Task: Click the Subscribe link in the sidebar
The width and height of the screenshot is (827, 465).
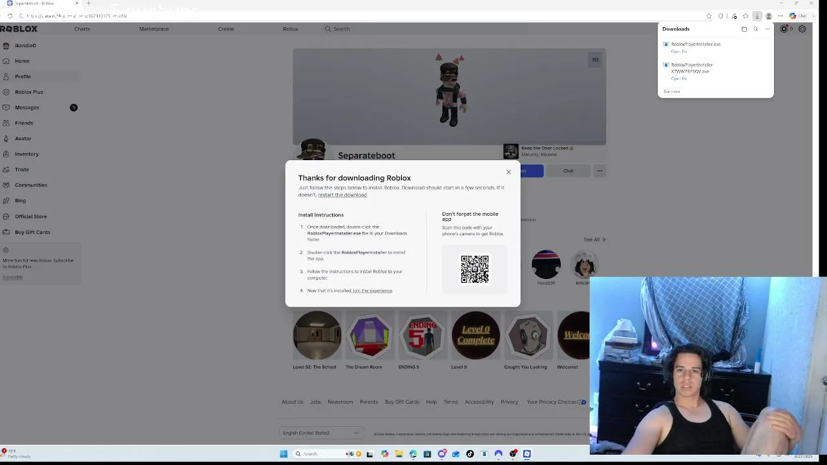Action: point(12,277)
